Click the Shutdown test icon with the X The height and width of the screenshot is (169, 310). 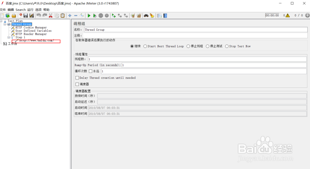click(x=107, y=15)
